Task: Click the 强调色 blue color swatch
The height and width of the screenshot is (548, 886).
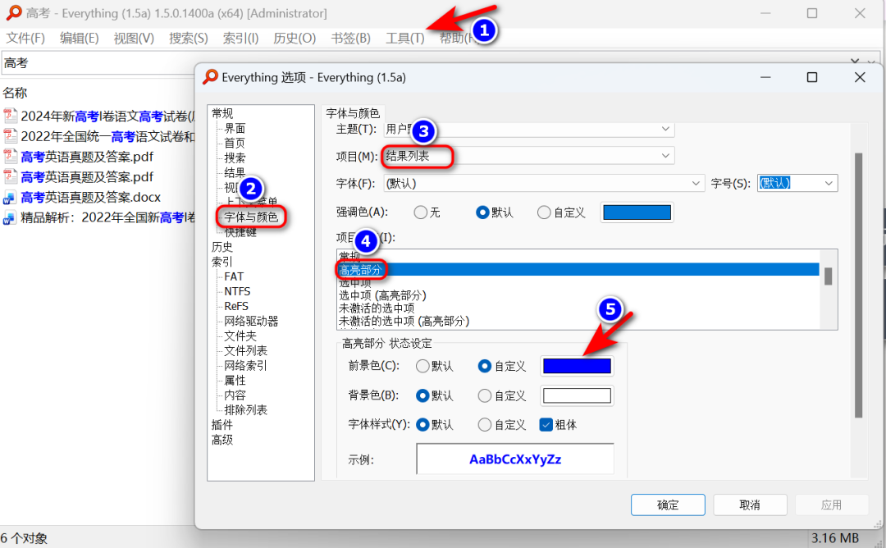Action: click(x=637, y=212)
